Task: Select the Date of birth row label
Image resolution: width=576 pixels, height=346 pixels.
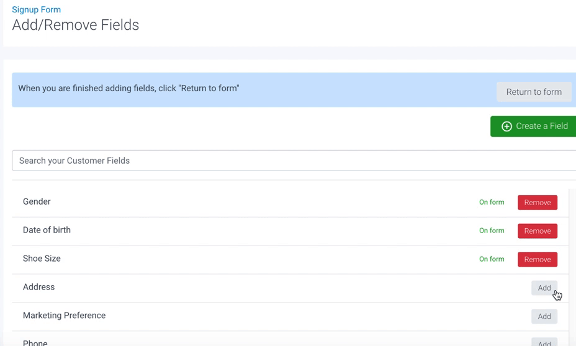Action: click(47, 230)
